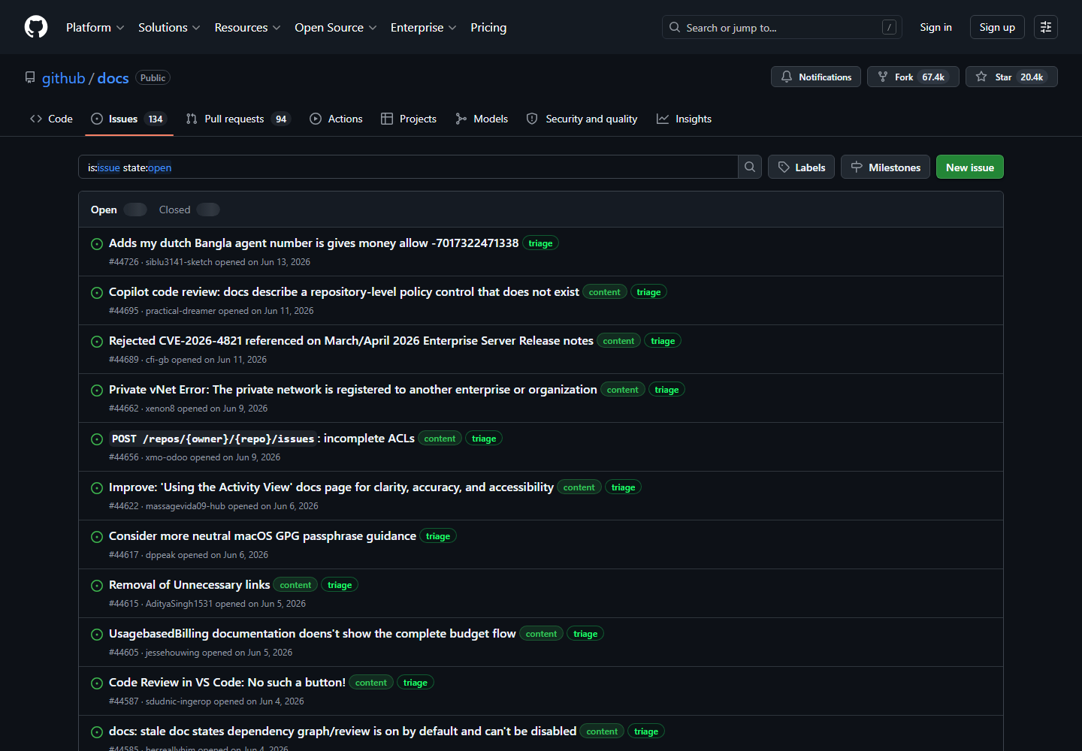Open issue 'Consider more neutral macOS GPG passphrase guidance'

pos(262,535)
